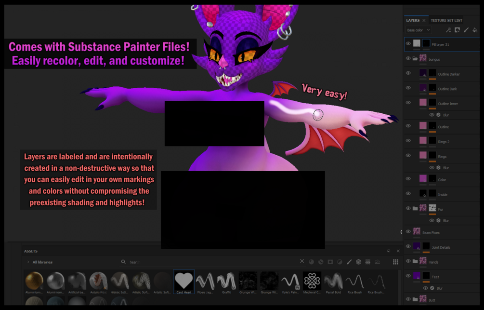Expand the Fur folder
This screenshot has width=484, height=310.
(x=415, y=209)
